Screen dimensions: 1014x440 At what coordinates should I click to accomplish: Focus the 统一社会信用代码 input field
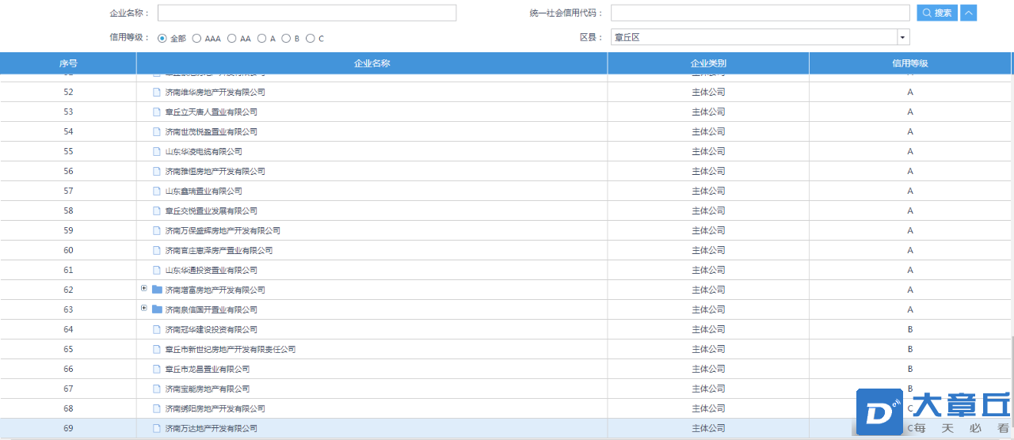pos(760,13)
